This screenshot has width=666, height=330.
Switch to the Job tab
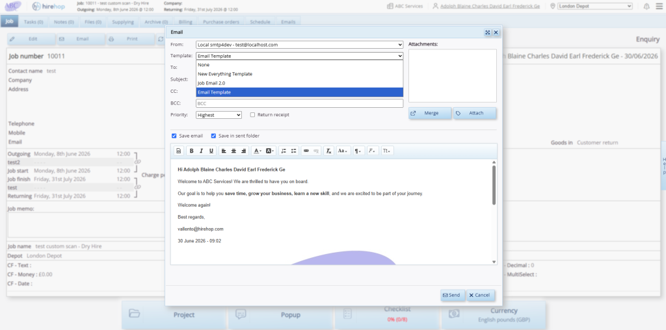[x=9, y=21]
